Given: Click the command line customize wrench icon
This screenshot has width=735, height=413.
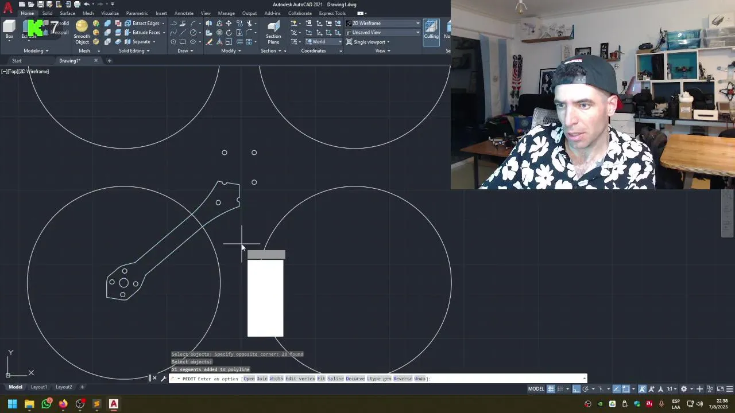Looking at the screenshot, I should coord(164,378).
